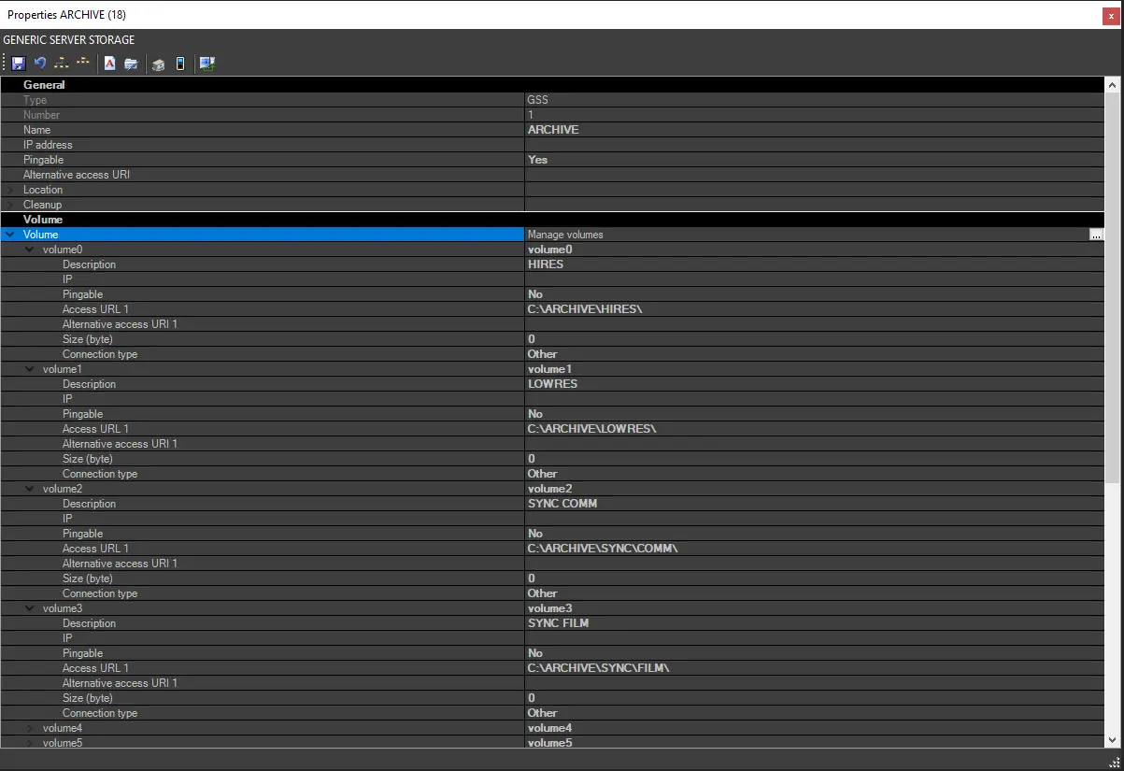Click the expand-all tree hierarchy icon

tap(62, 64)
